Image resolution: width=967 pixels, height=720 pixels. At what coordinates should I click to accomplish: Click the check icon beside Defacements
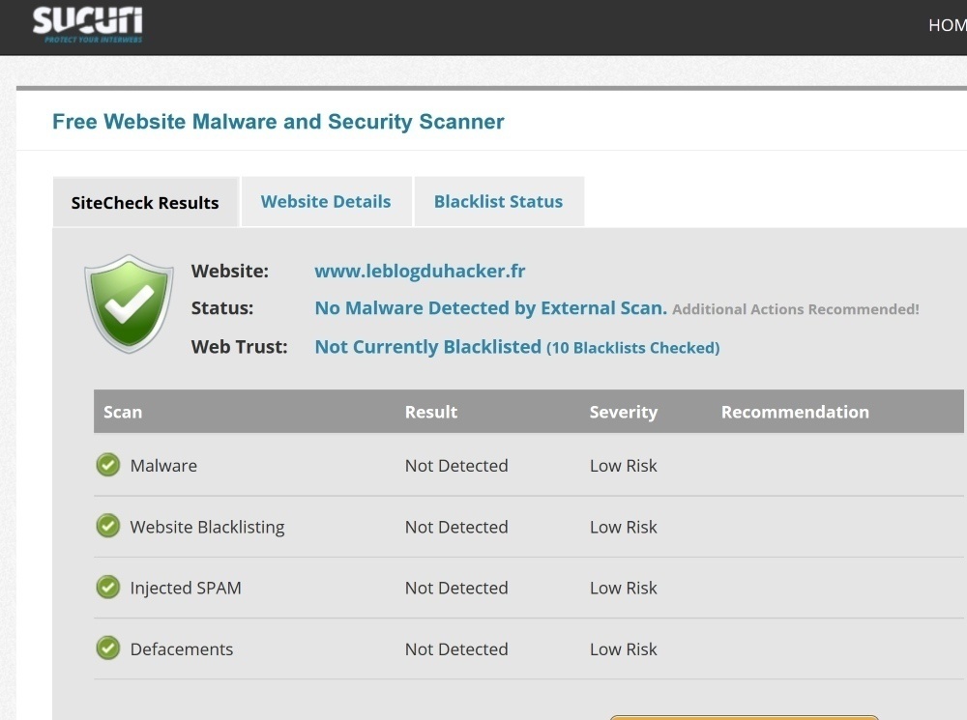(x=108, y=648)
